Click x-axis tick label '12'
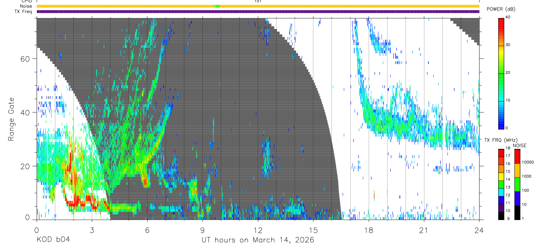The width and height of the screenshot is (539, 249). (x=258, y=230)
